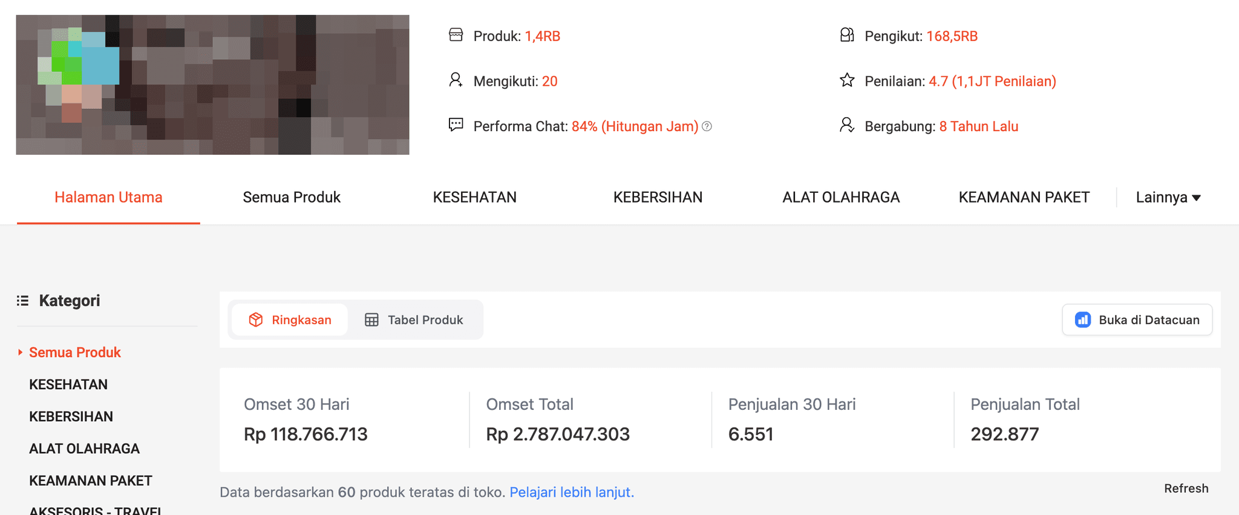Click the blurred shop banner thumbnail
1239x515 pixels.
[x=212, y=85]
